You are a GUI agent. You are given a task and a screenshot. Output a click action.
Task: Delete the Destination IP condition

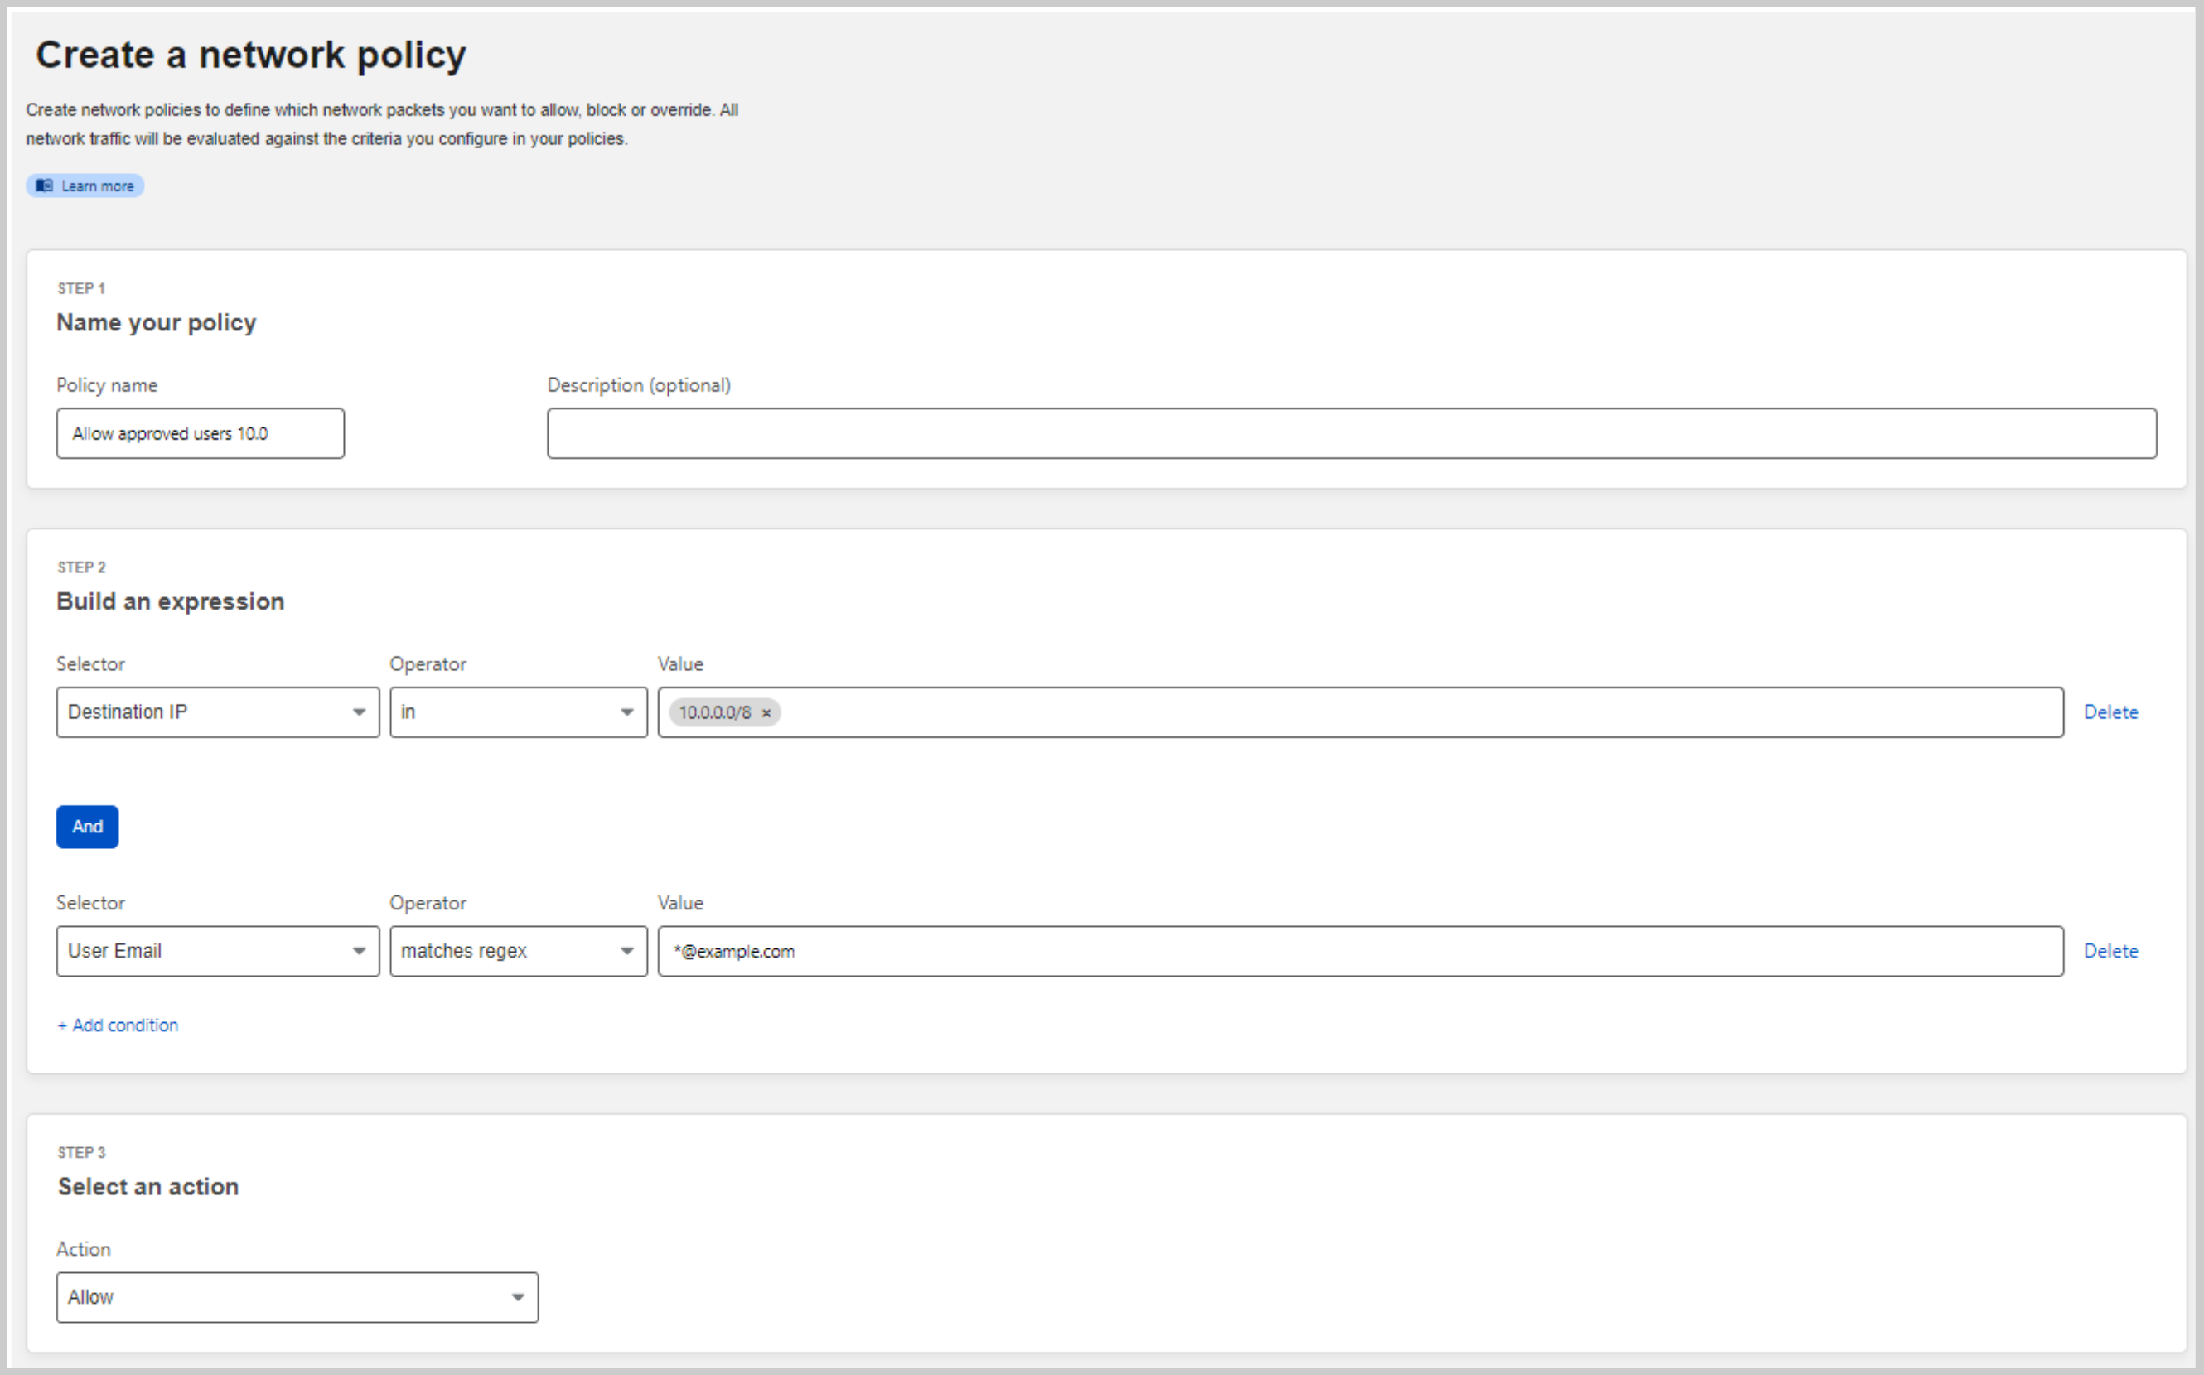tap(2110, 712)
